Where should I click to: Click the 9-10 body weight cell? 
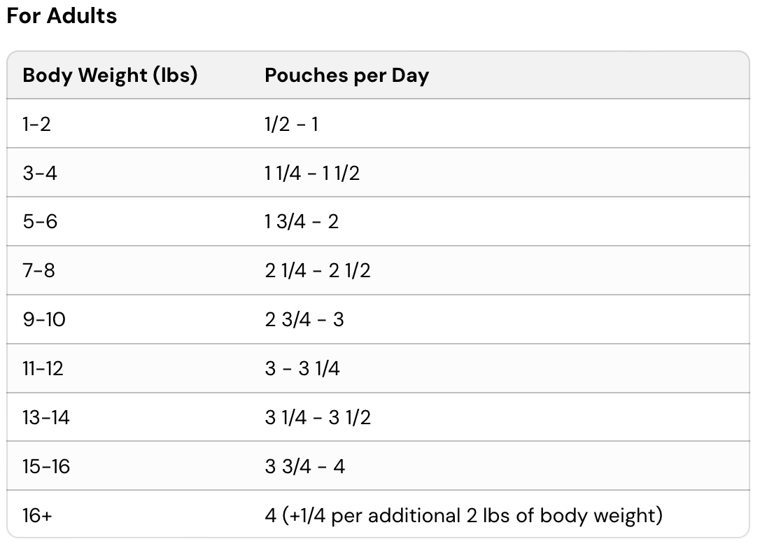[44, 320]
